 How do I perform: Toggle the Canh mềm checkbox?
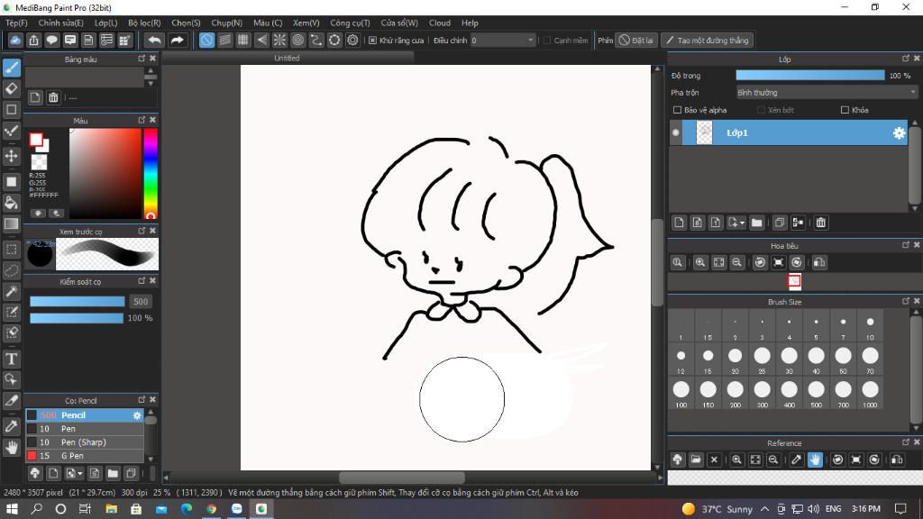547,40
